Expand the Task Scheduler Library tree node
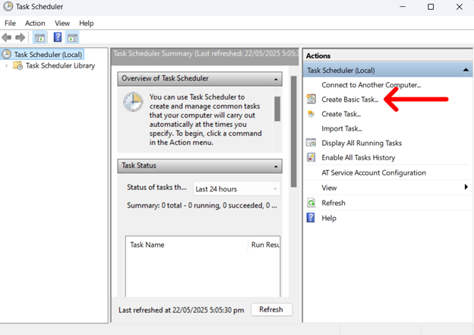 pyautogui.click(x=7, y=66)
